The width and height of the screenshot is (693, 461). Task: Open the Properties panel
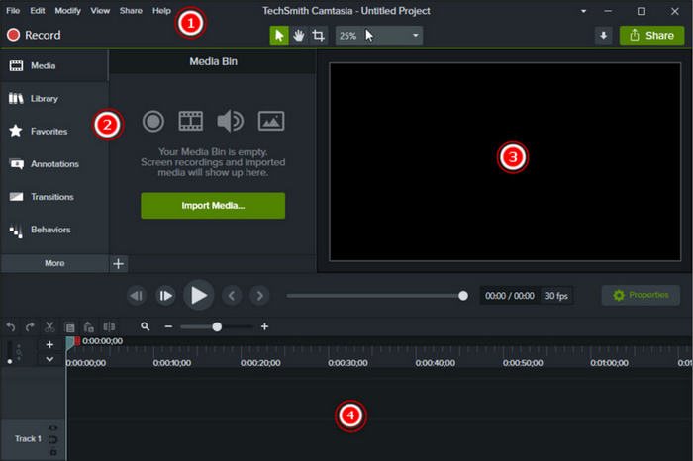tap(641, 295)
